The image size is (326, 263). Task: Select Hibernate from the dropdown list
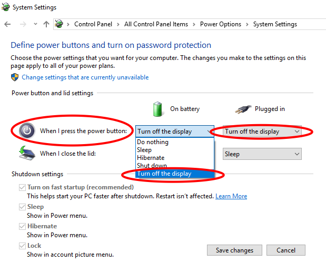(x=175, y=158)
